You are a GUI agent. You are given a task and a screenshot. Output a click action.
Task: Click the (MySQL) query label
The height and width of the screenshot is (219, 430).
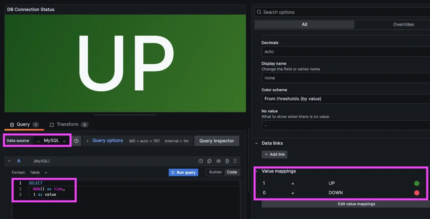[41, 161]
